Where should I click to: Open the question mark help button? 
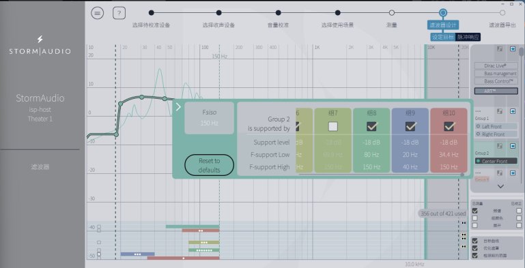click(x=119, y=14)
